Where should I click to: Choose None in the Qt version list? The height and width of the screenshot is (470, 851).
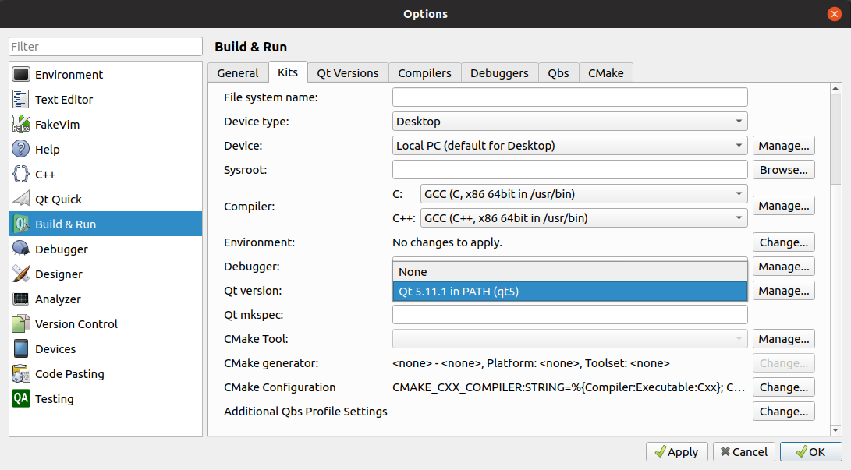[569, 272]
